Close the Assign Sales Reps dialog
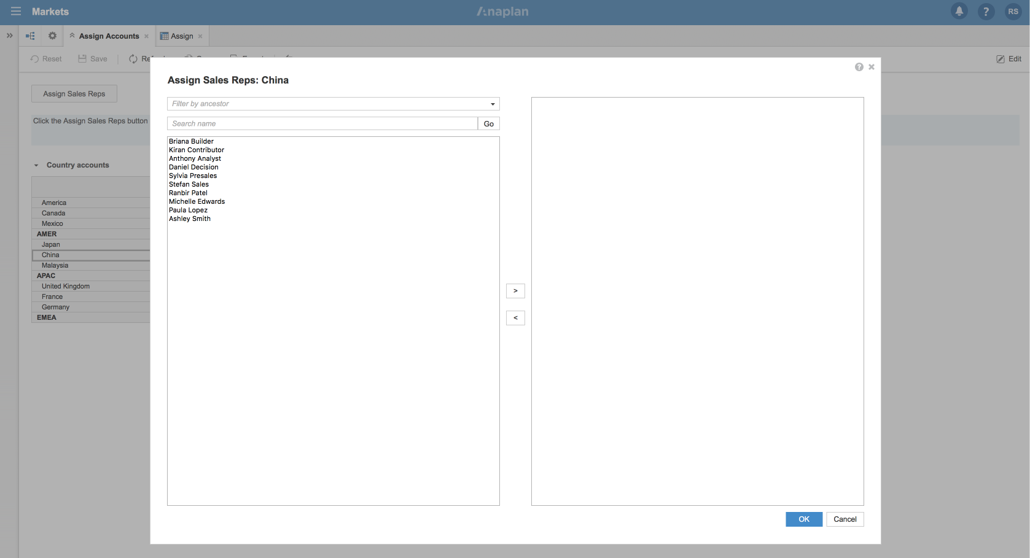The width and height of the screenshot is (1030, 558). (871, 67)
